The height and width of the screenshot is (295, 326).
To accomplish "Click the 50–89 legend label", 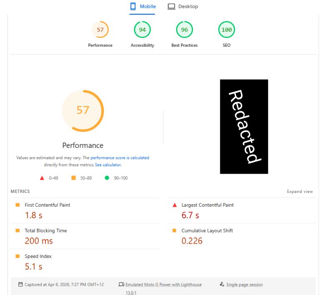I will pos(86,178).
